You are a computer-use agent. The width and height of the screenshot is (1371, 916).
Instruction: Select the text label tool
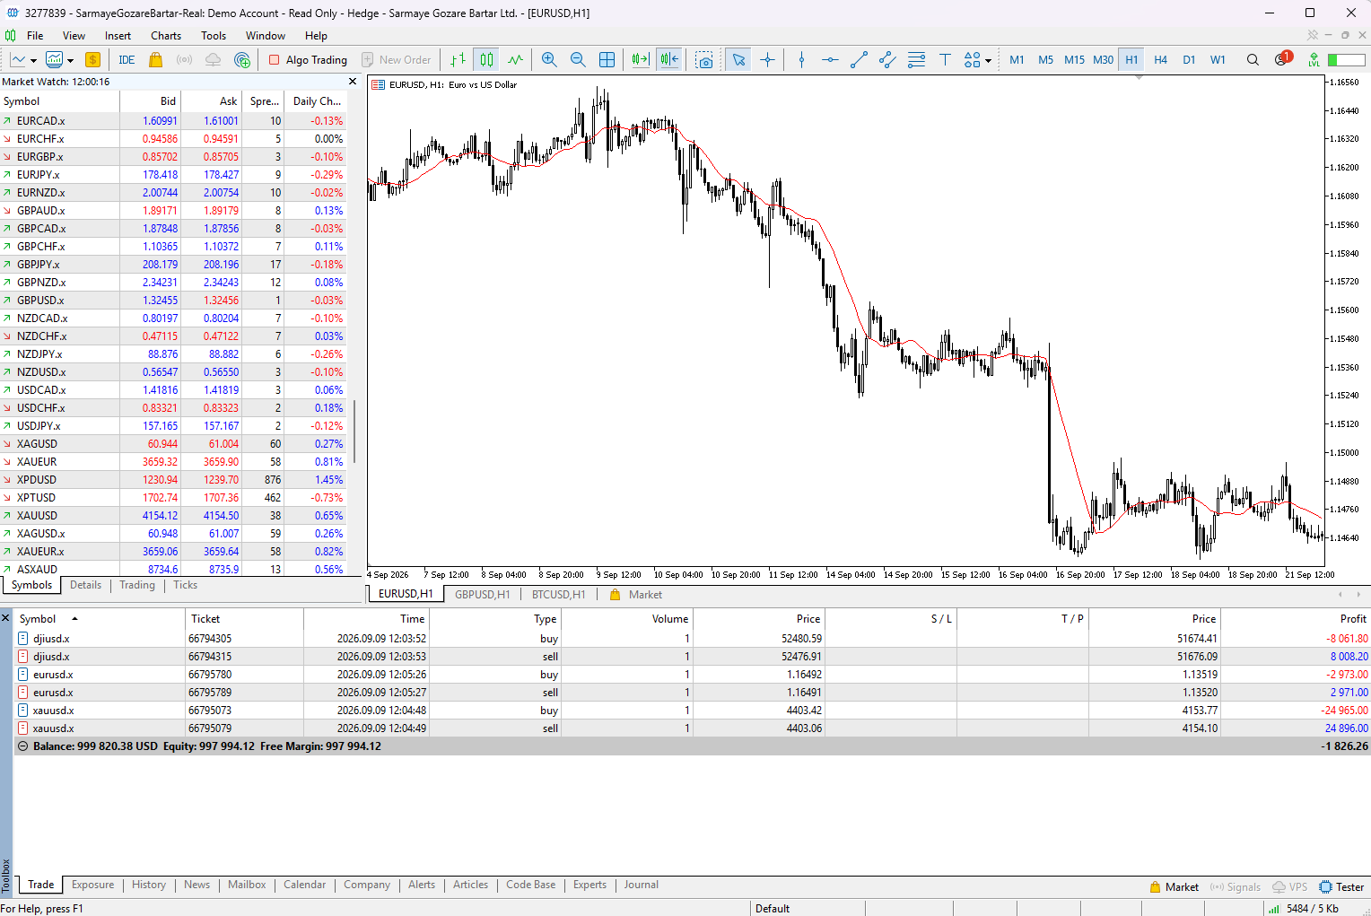(x=945, y=60)
